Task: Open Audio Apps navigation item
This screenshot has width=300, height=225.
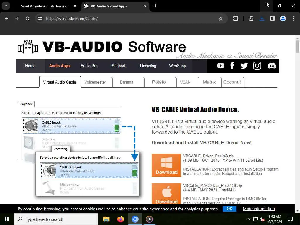Action: pos(60,66)
